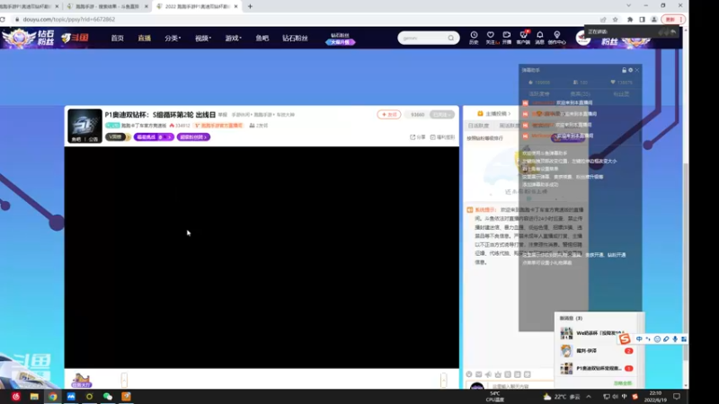Click the Douyu logo in the header
The image size is (719, 404).
click(75, 38)
